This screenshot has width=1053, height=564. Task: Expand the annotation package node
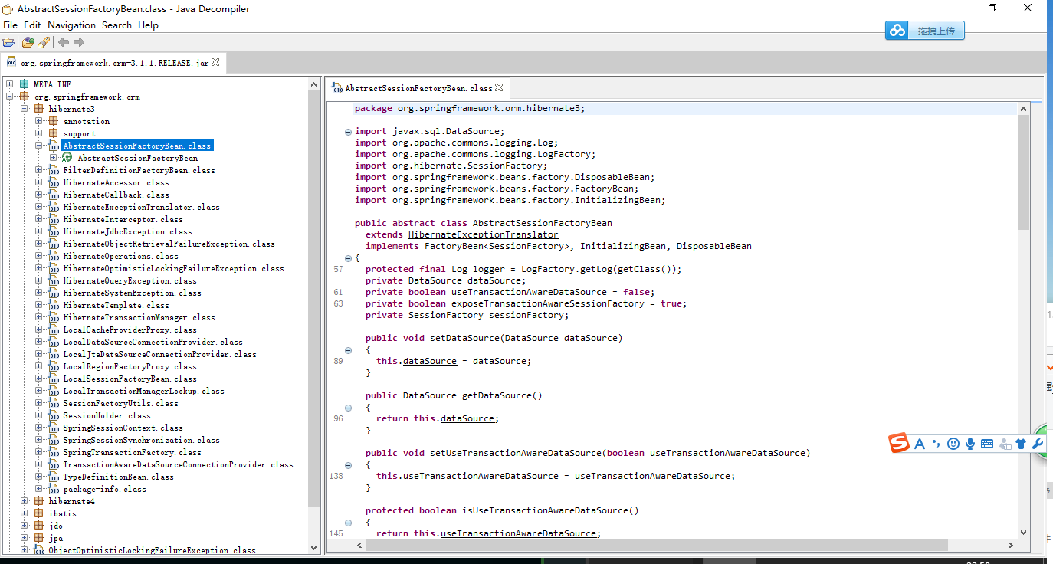[x=39, y=121]
